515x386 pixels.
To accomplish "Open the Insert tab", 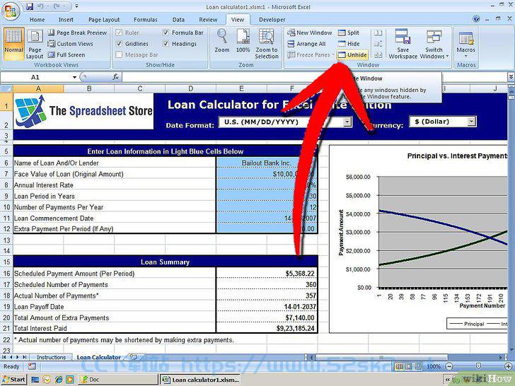I will click(x=66, y=20).
